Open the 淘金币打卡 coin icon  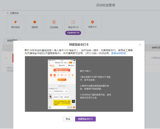point(73,22)
